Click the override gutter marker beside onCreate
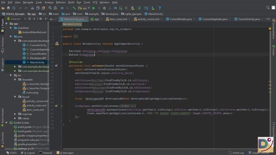The image size is (276, 155). tap(56, 65)
